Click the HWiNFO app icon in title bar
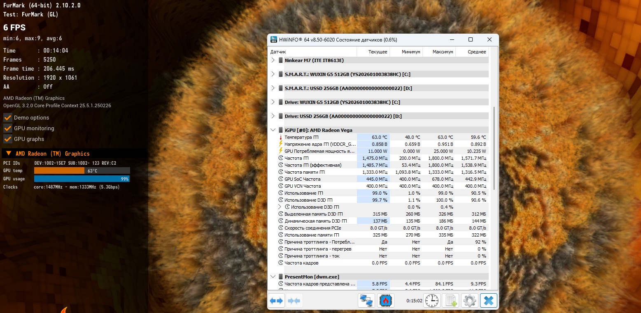641x313 pixels. click(274, 40)
